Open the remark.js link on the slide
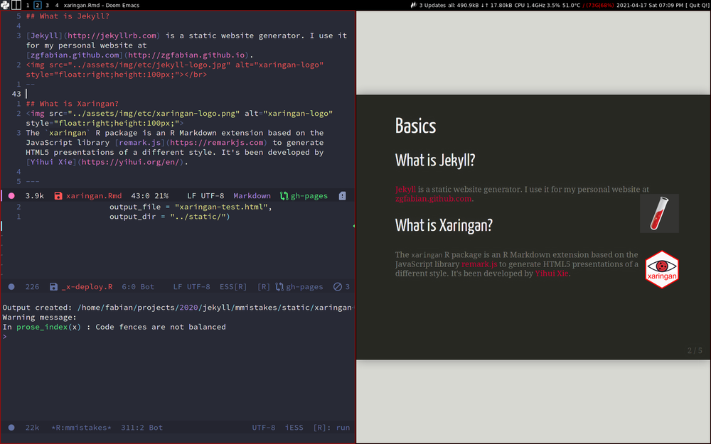The image size is (711, 444). 479,264
